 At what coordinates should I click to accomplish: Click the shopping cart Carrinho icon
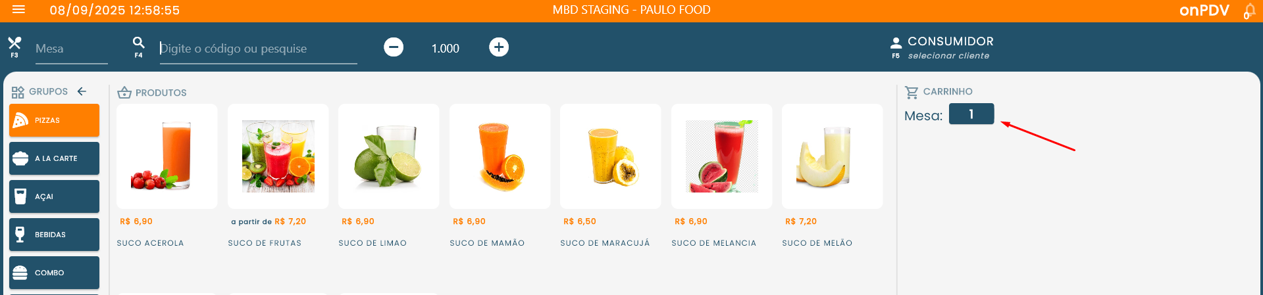(x=912, y=92)
